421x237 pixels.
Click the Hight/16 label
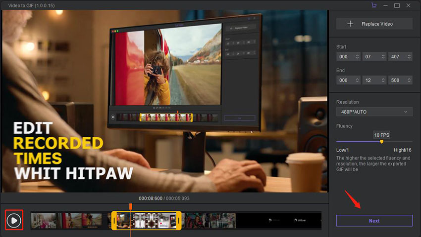[403, 150]
